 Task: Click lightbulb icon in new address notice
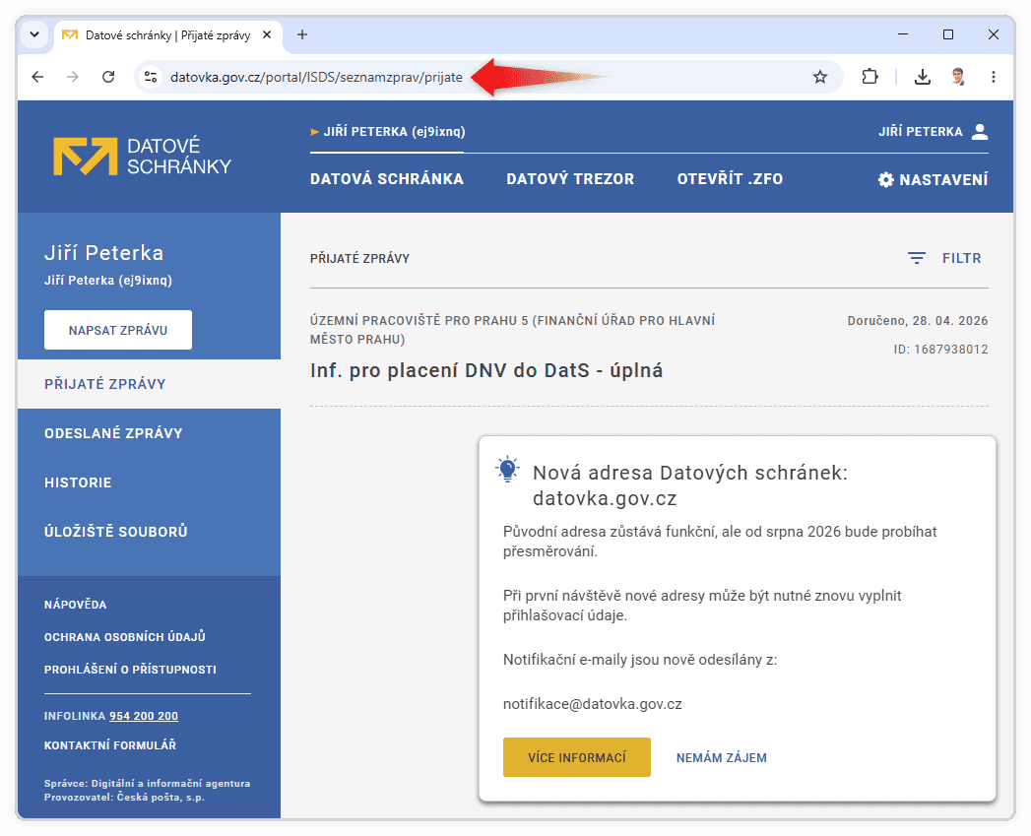click(x=507, y=470)
